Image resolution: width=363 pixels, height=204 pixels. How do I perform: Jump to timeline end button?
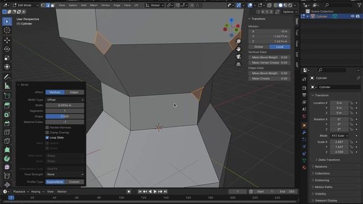[x=165, y=192]
